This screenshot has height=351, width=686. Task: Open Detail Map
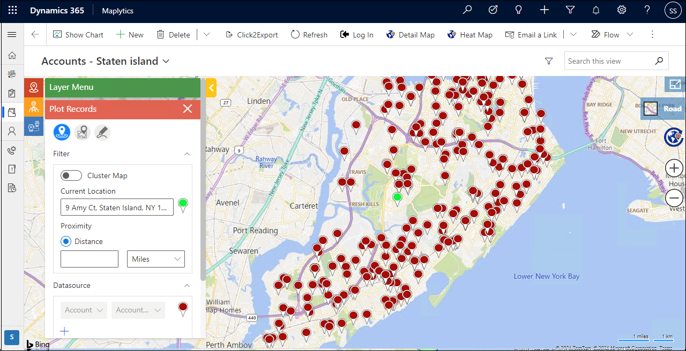(410, 35)
